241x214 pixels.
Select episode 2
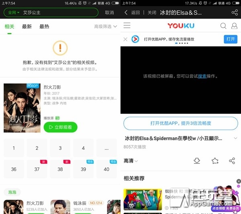37,148
